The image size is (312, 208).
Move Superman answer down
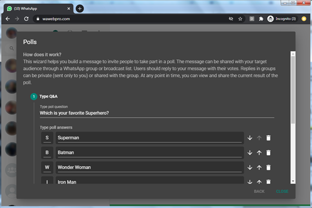click(x=250, y=138)
